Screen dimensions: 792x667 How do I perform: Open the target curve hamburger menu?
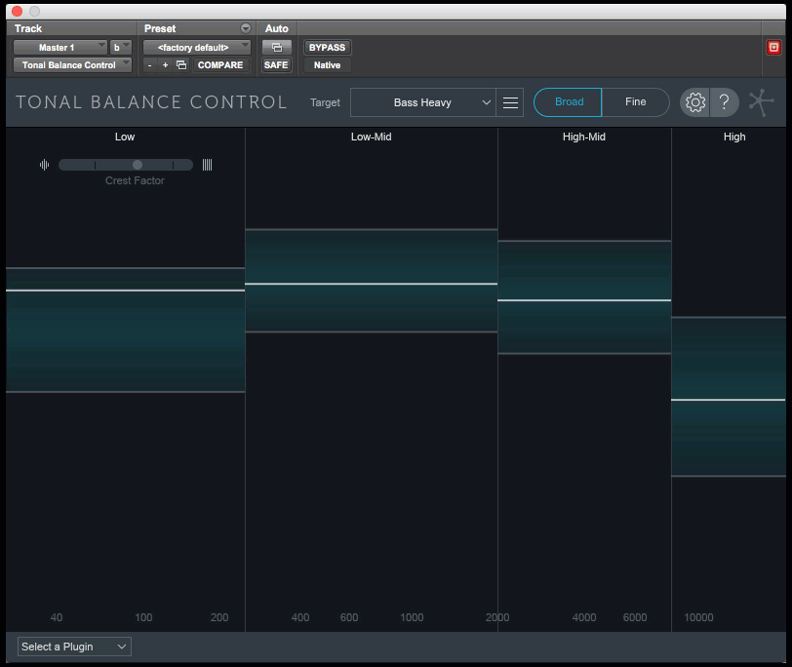tap(510, 102)
